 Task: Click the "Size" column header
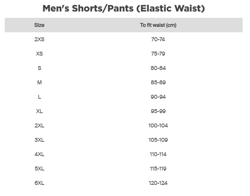click(39, 25)
